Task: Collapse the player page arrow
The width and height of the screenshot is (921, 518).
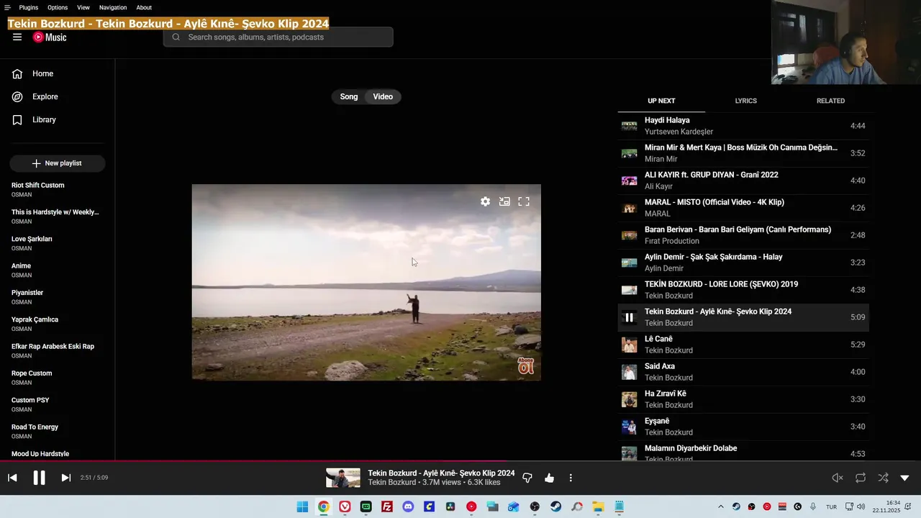Action: (x=905, y=478)
